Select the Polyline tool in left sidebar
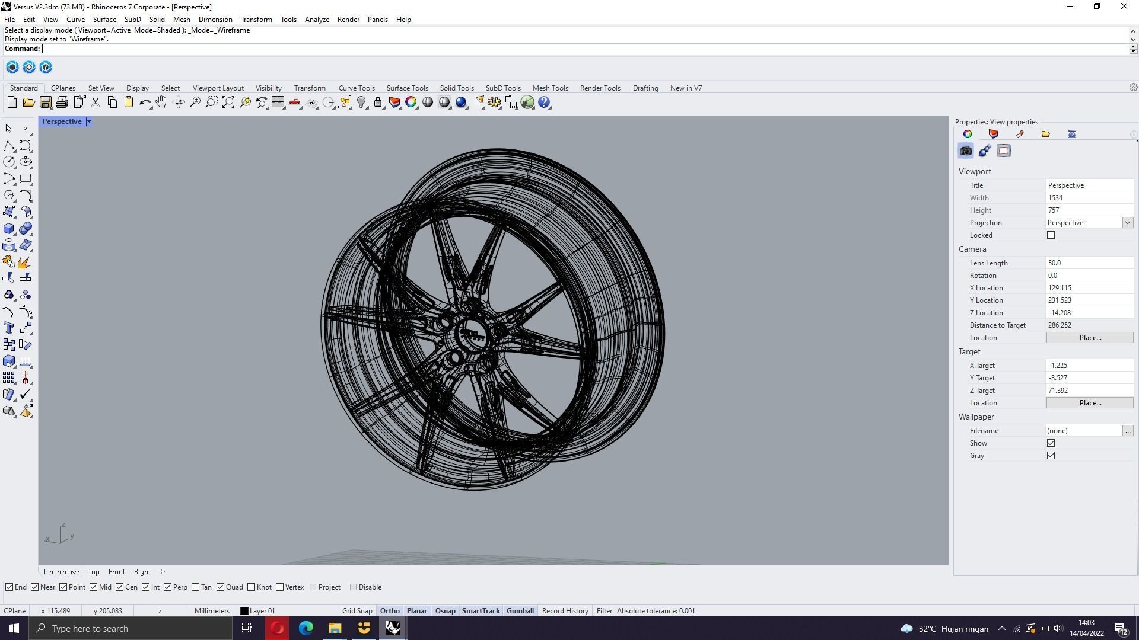The width and height of the screenshot is (1139, 640). (x=9, y=145)
